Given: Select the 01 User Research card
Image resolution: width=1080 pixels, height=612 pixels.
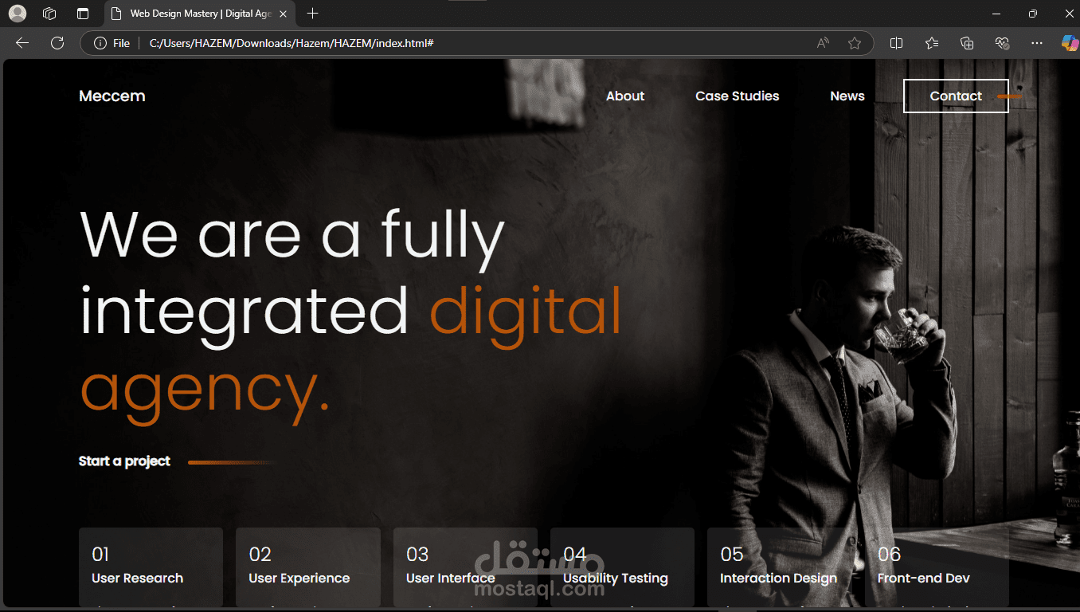Looking at the screenshot, I should [x=151, y=567].
